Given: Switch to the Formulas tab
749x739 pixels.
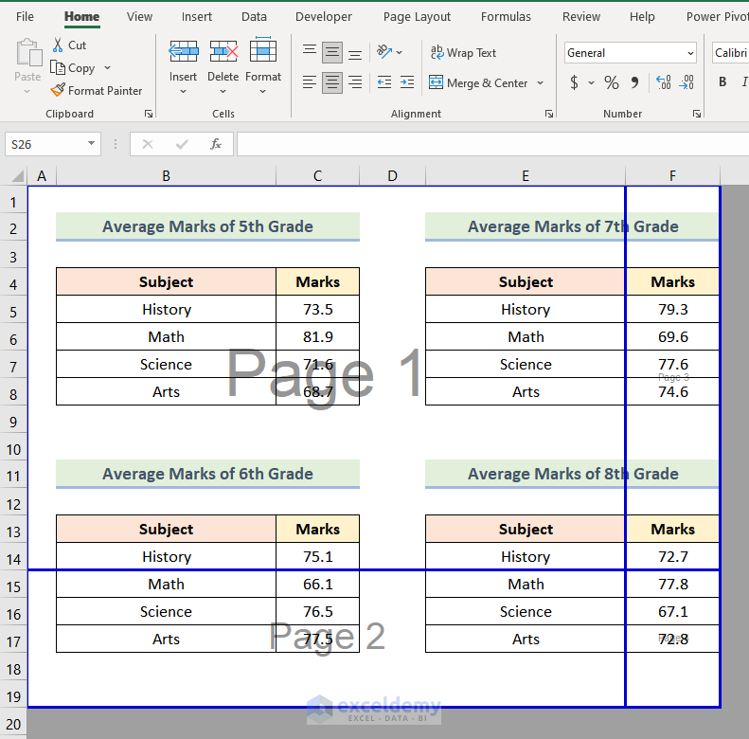Looking at the screenshot, I should tap(506, 16).
